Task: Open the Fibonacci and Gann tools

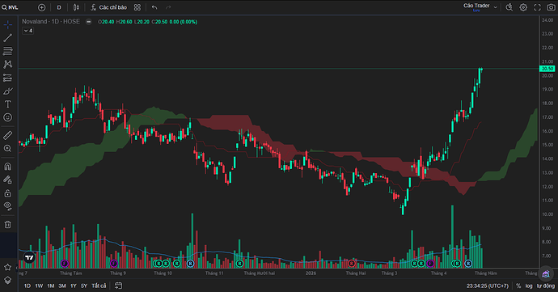Action: [x=7, y=51]
